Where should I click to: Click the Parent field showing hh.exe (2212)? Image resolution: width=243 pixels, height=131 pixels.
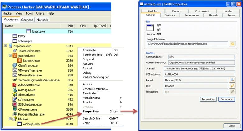point(196,80)
